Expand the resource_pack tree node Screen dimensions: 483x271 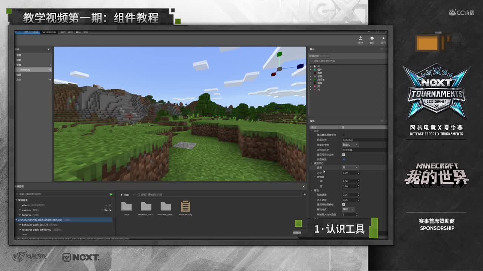tap(20, 230)
